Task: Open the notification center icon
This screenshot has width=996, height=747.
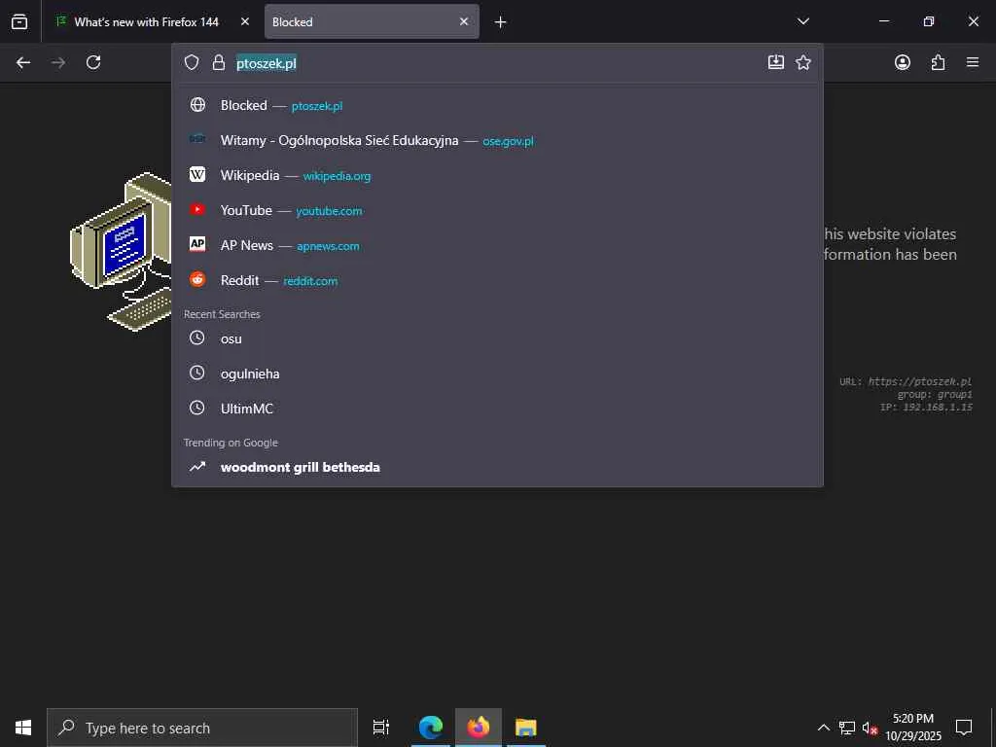Action: tap(964, 728)
